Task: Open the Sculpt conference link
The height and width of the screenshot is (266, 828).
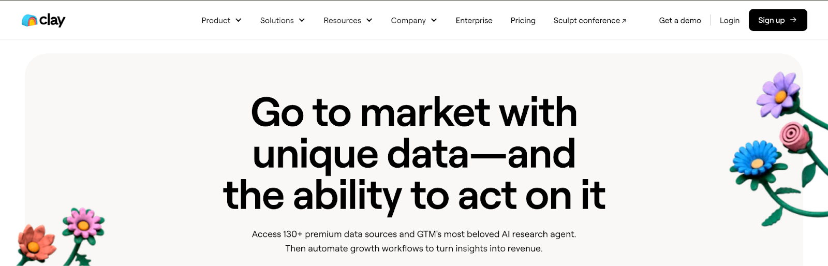Action: pos(586,20)
